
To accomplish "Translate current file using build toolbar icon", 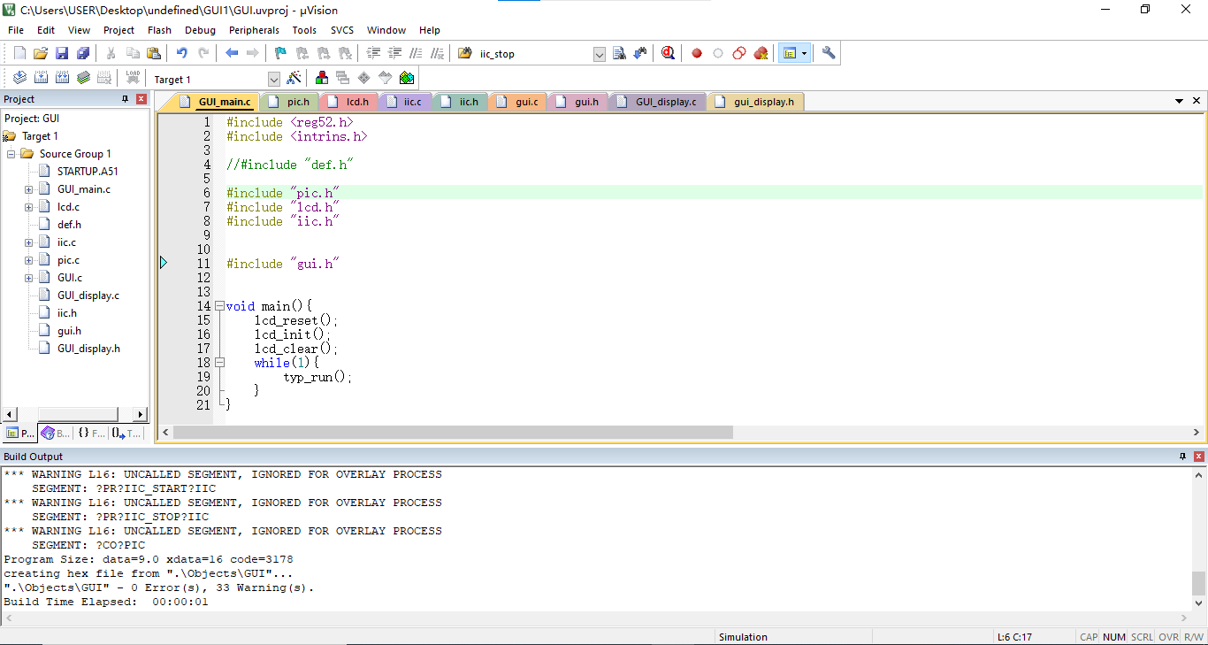I will (19, 78).
